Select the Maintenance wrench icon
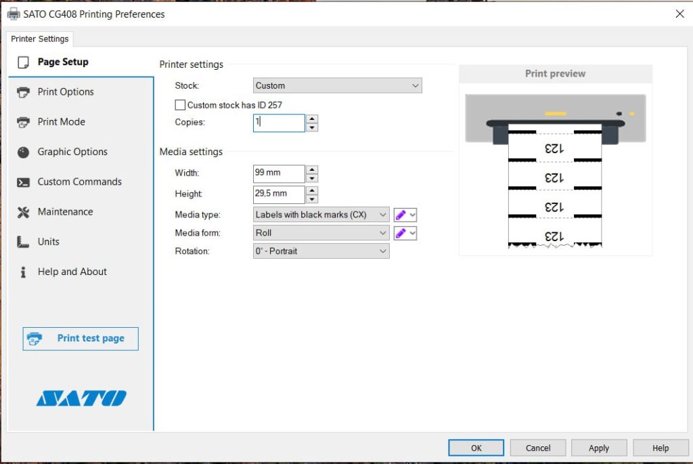The height and width of the screenshot is (464, 693). 23,212
